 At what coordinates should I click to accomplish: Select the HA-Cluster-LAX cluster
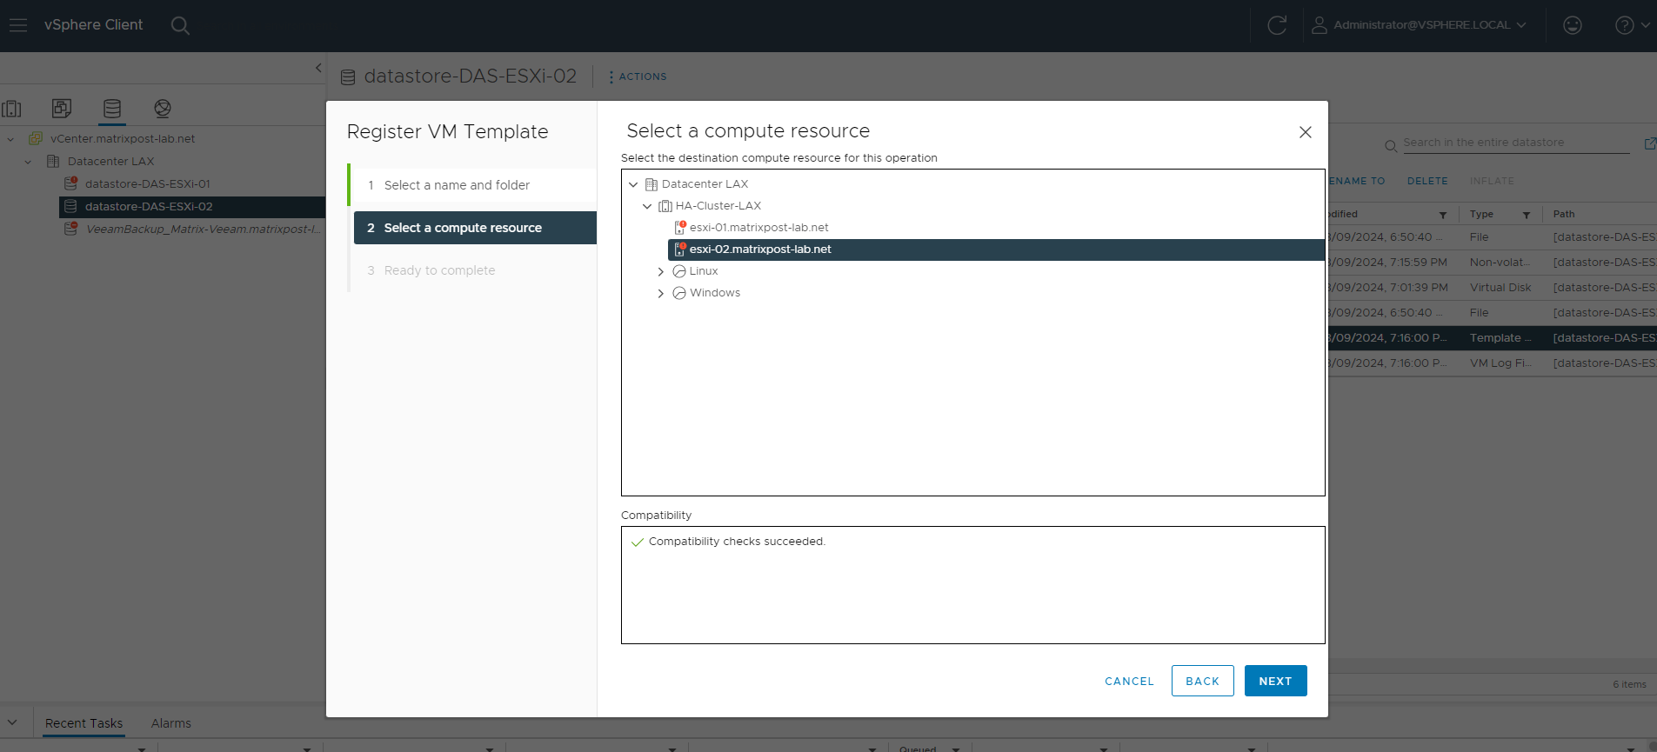[718, 206]
